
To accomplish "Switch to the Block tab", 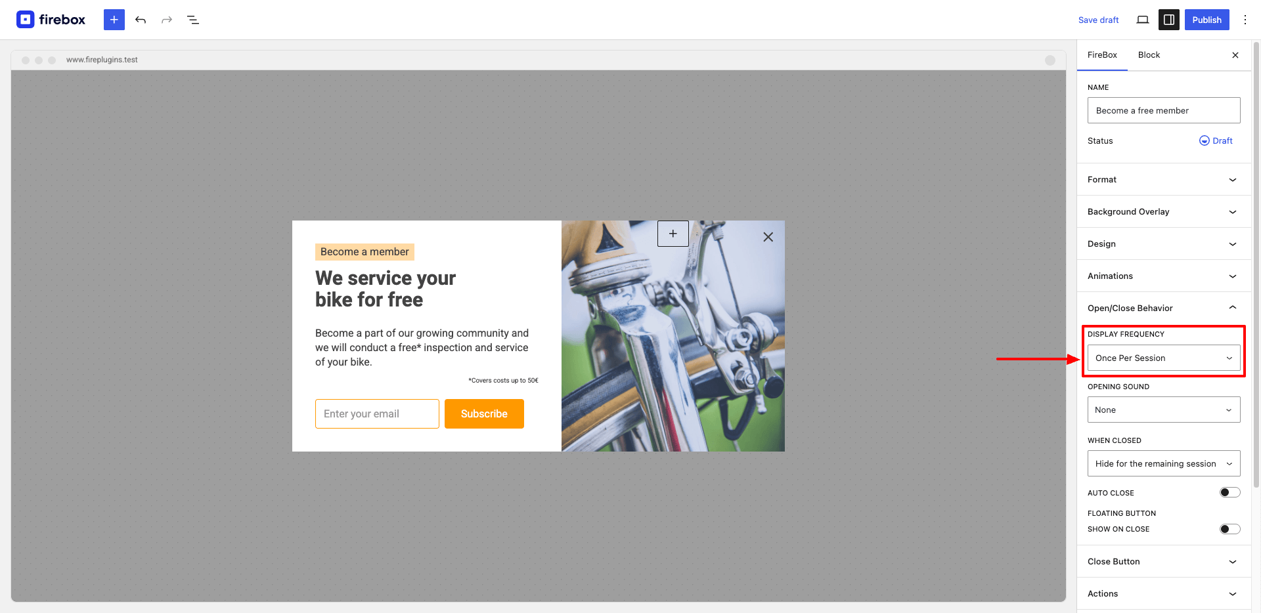I will 1149,55.
